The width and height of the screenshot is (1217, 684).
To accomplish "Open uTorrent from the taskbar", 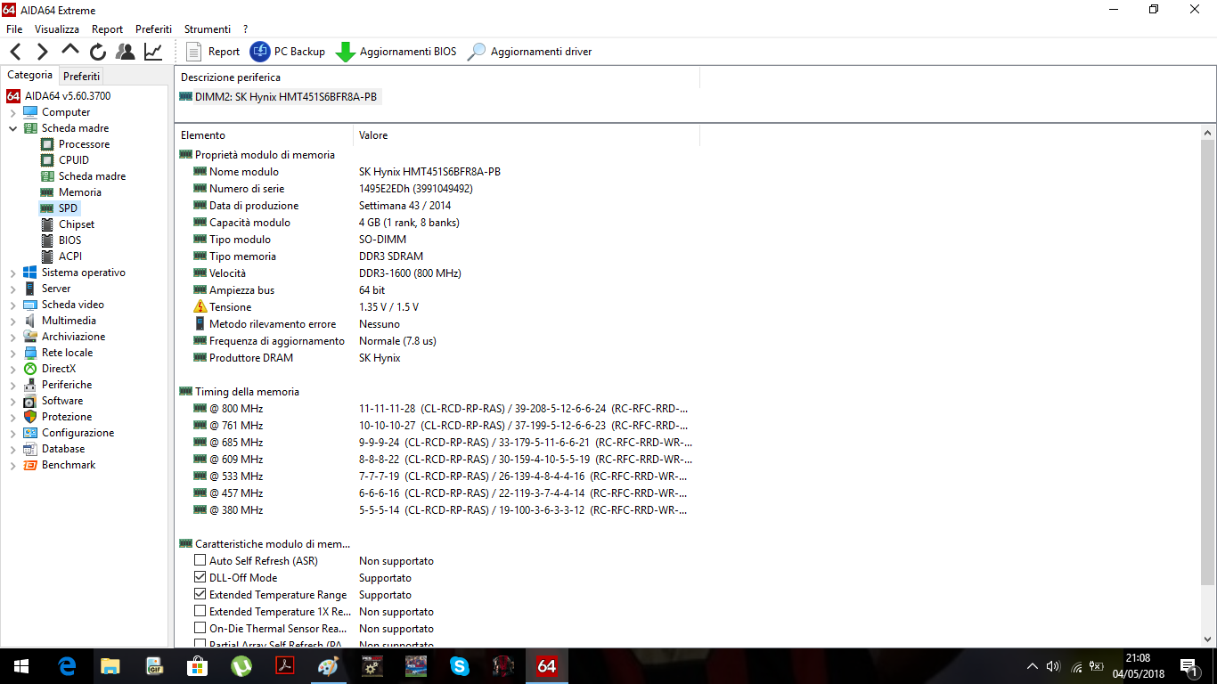I will [x=241, y=666].
